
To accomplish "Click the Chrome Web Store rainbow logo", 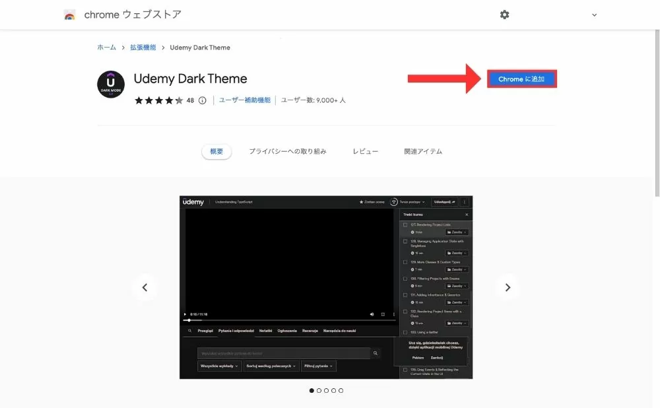I will 70,15.
